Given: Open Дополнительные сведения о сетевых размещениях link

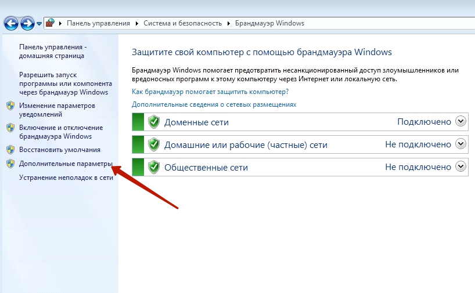Looking at the screenshot, I should [x=214, y=104].
